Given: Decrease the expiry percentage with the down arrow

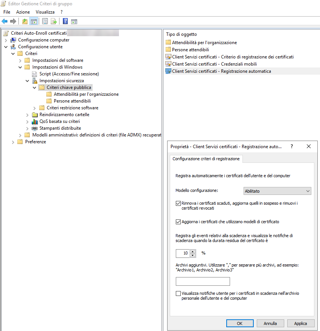Looking at the screenshot, I should coord(192,256).
